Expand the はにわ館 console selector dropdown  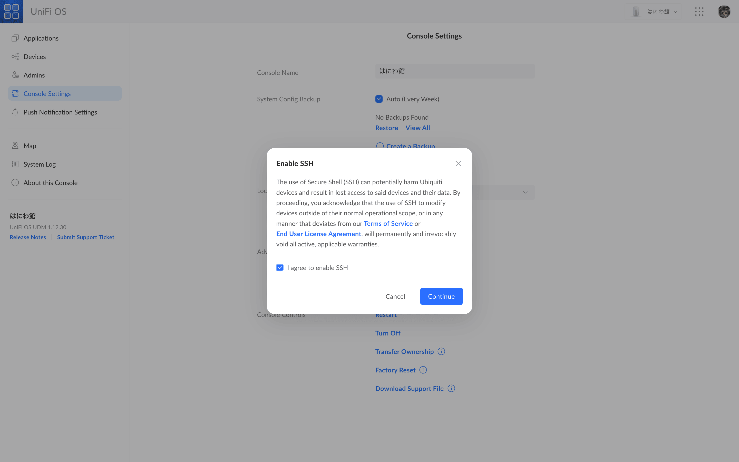pos(654,12)
